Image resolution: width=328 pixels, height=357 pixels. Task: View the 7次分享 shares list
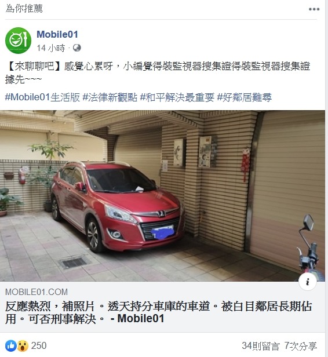[x=300, y=346]
